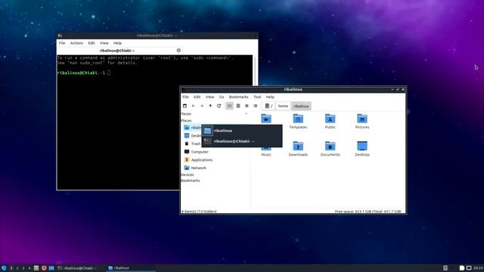Open the terminal Help menu
Viewport: 484px width, 272px height.
(117, 43)
